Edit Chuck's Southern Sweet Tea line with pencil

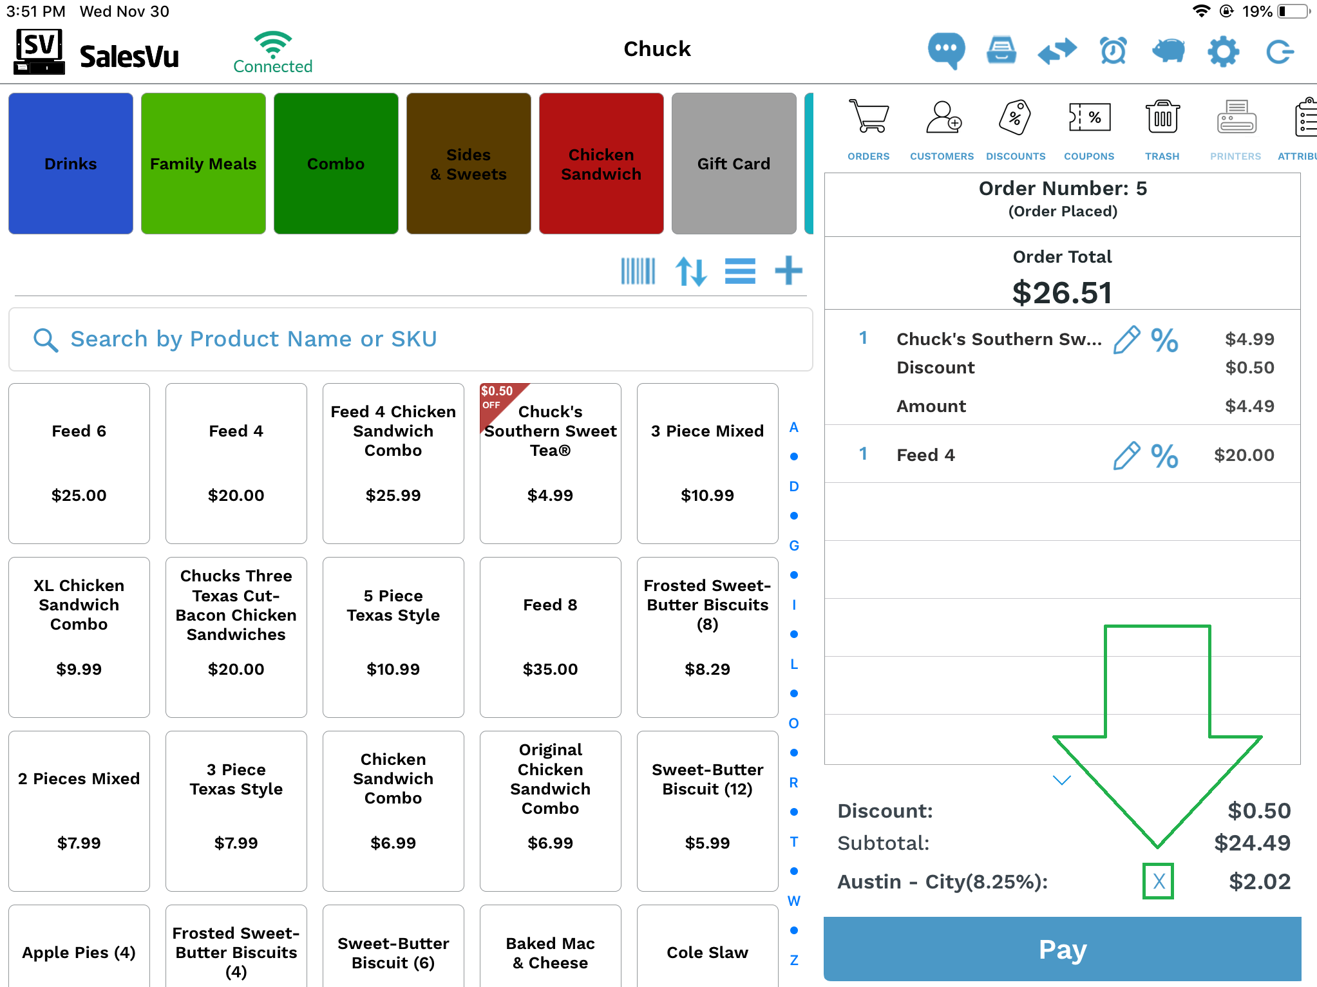click(x=1126, y=339)
